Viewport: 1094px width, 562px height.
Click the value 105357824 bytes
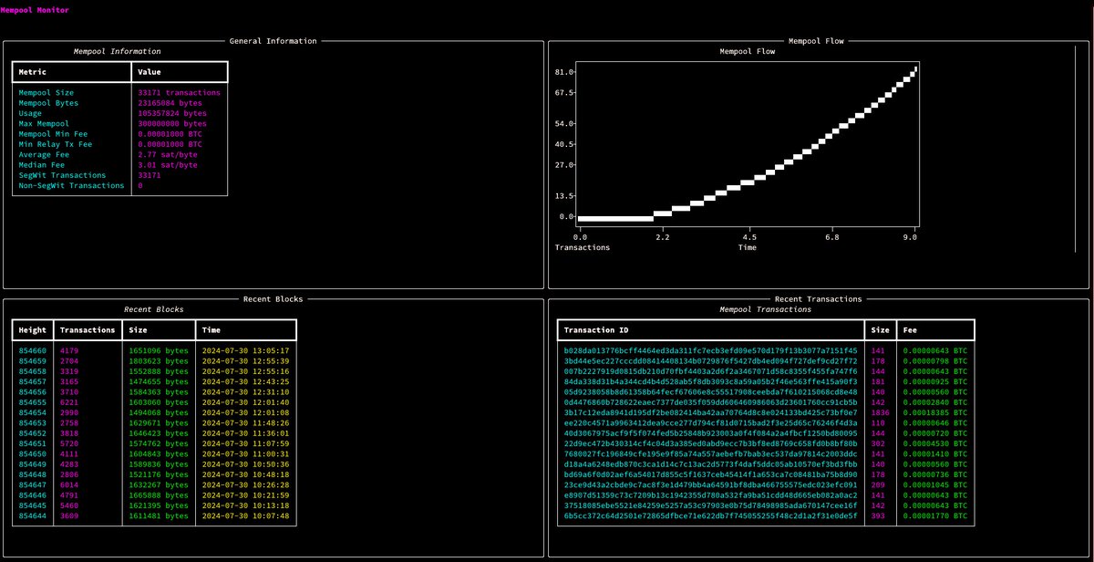pos(174,113)
